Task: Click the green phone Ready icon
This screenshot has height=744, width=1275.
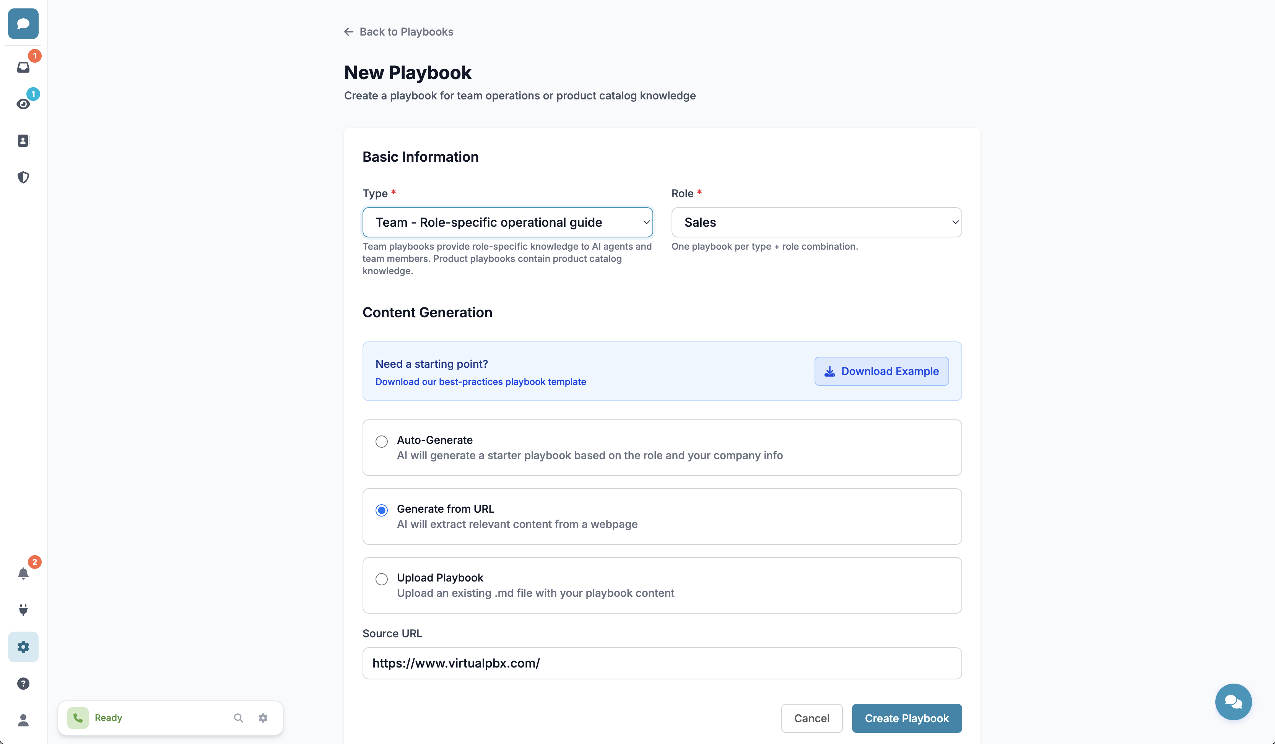Action: coord(78,718)
